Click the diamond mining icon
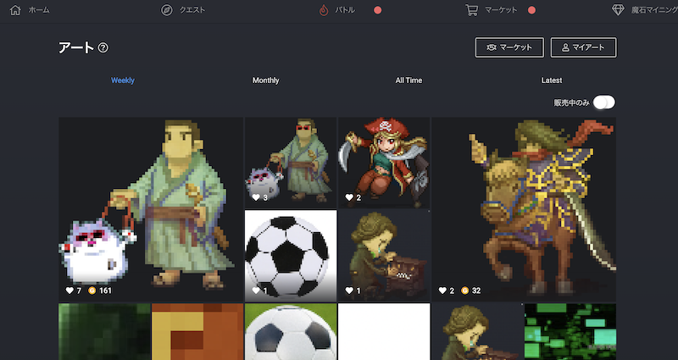The image size is (678, 360). coord(619,10)
